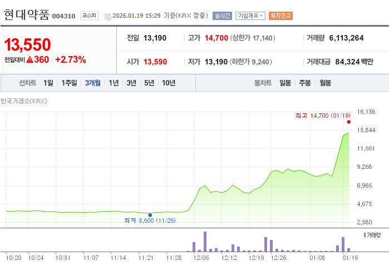The width and height of the screenshot is (389, 266).
Task: Click the 상한가 17,140 upper limit text
Action: coord(253,38)
